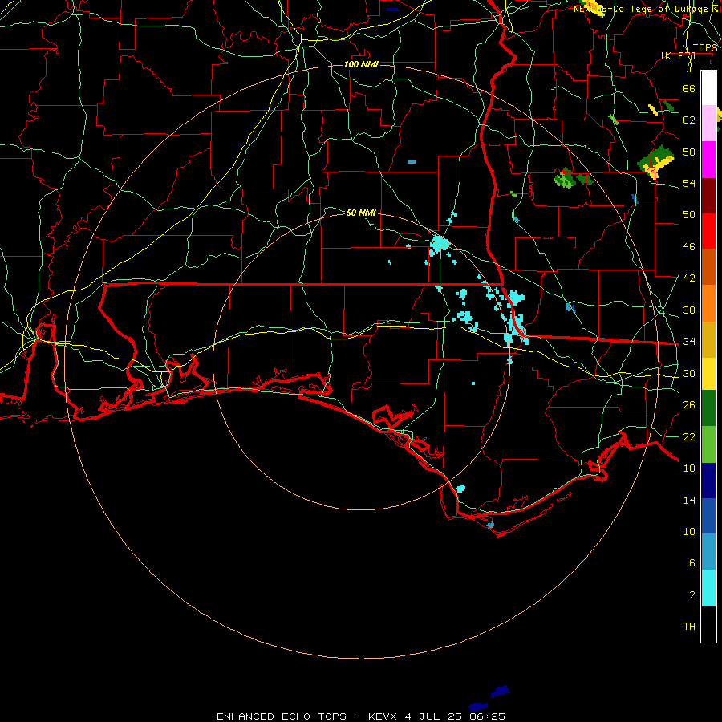722x722 pixels.
Task: Click the 66 legend value
Action: coord(689,88)
